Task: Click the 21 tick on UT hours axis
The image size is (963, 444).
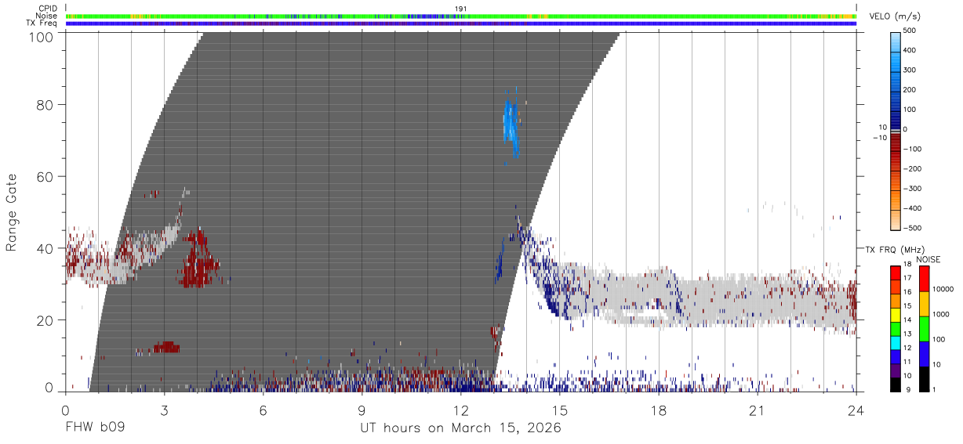Action: coord(758,410)
